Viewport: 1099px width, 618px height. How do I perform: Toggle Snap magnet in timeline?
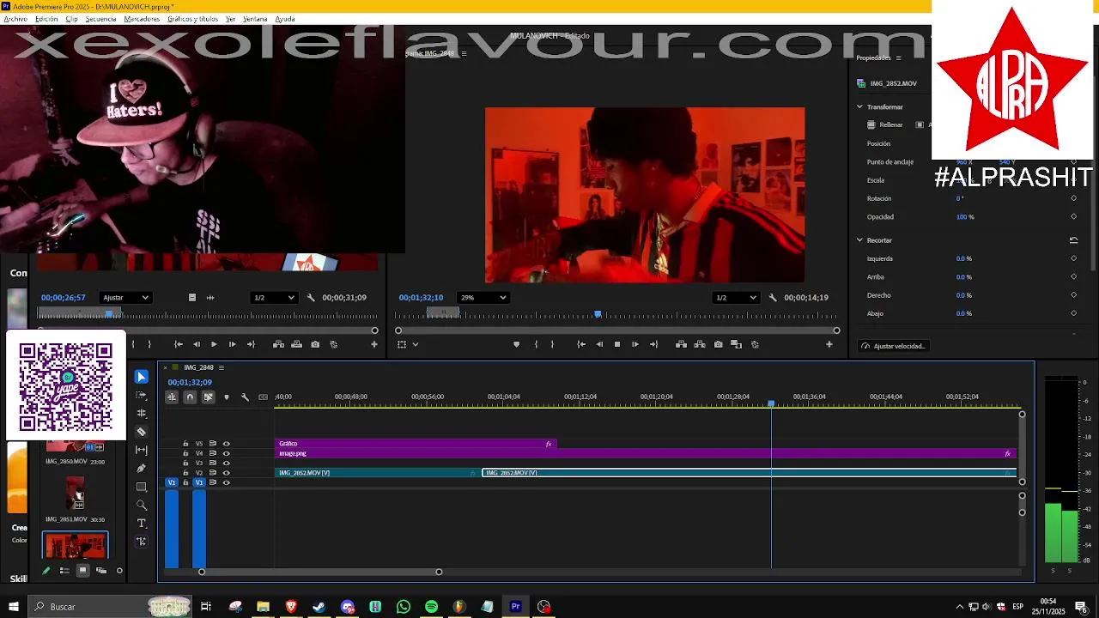point(190,397)
